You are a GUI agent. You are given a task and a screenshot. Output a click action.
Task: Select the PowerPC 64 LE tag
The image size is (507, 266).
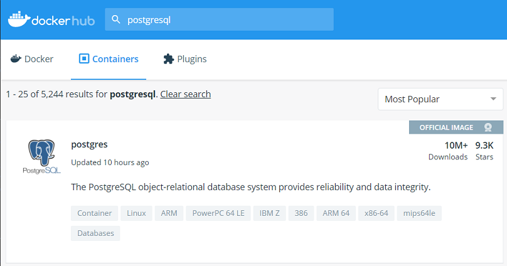[218, 213]
